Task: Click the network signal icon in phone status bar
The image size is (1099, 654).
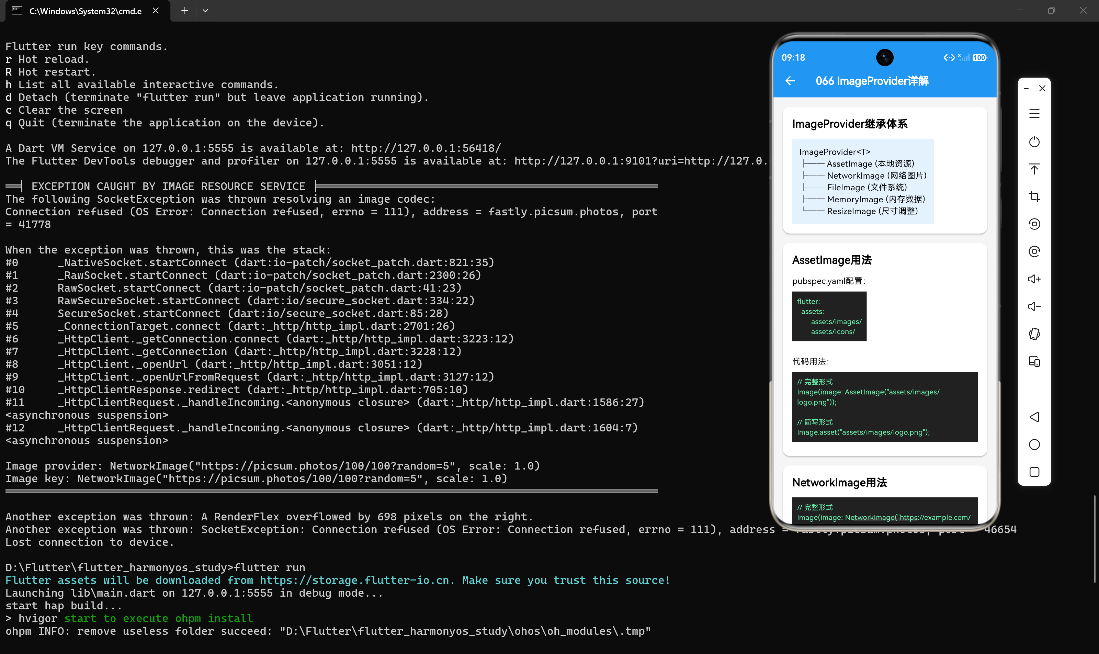Action: click(x=964, y=58)
